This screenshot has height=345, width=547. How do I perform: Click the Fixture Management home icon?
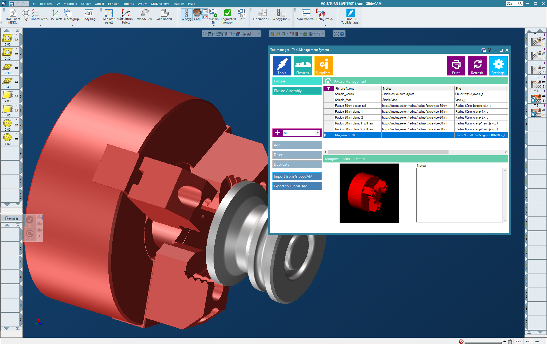328,81
